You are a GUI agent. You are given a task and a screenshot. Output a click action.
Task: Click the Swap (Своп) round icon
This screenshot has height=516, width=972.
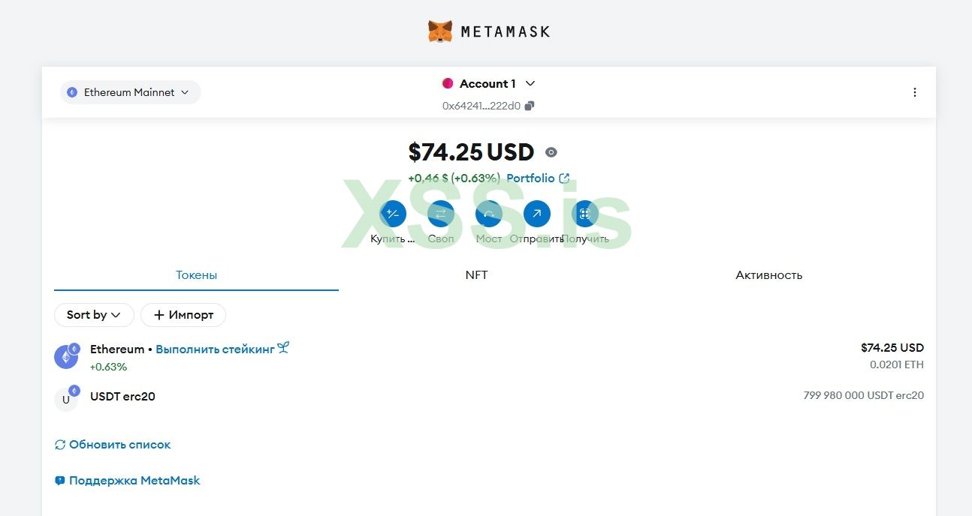coord(441,214)
